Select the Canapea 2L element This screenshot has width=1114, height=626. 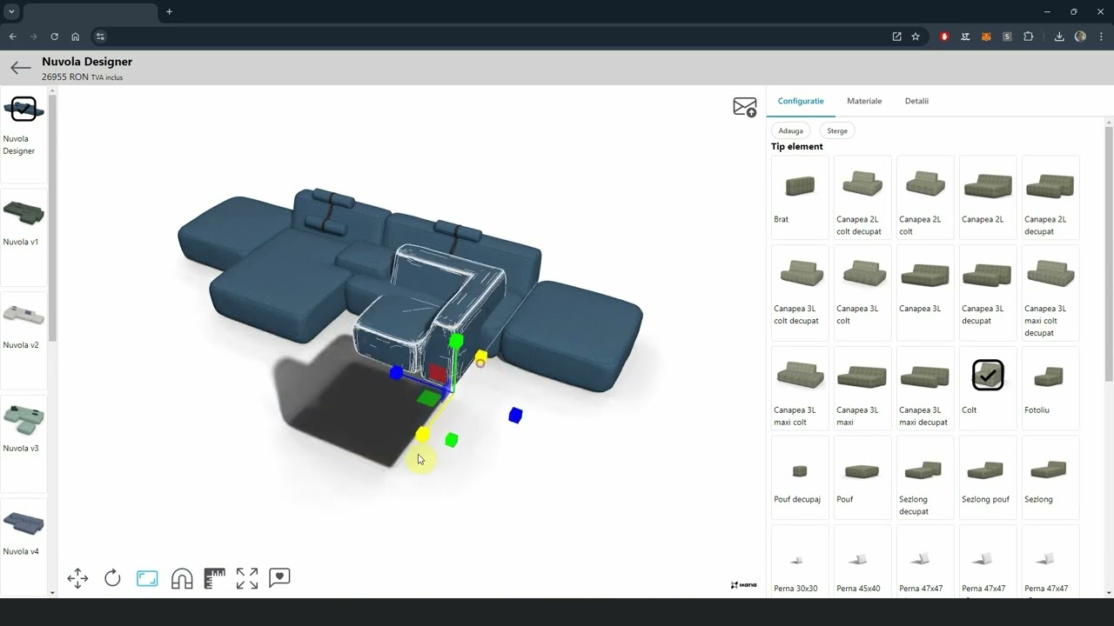pyautogui.click(x=988, y=196)
